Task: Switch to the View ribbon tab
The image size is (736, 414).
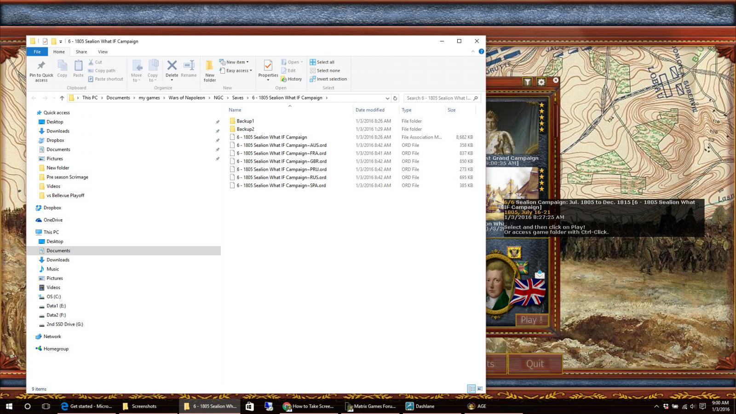Action: click(103, 52)
